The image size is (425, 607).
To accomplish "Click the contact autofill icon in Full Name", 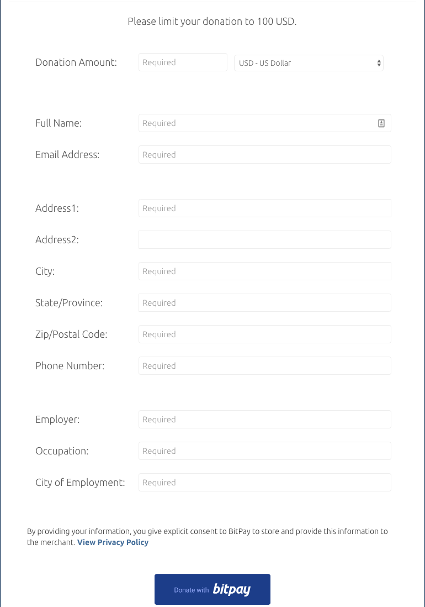I will pos(381,123).
